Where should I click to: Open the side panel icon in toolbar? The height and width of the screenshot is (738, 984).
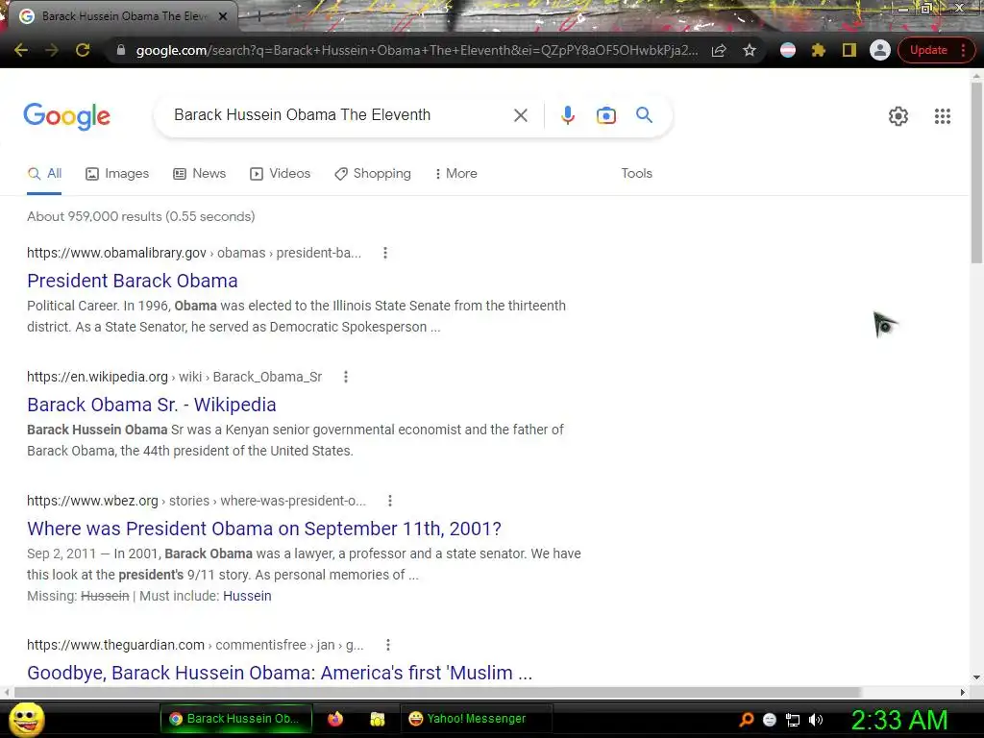(x=849, y=50)
